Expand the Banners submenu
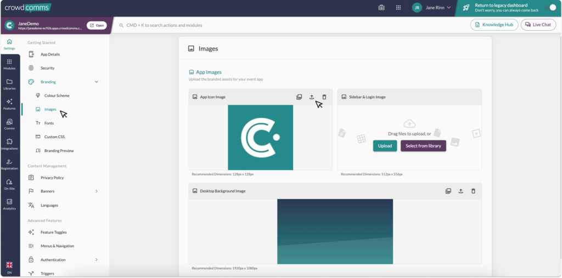The width and height of the screenshot is (562, 278). click(97, 191)
